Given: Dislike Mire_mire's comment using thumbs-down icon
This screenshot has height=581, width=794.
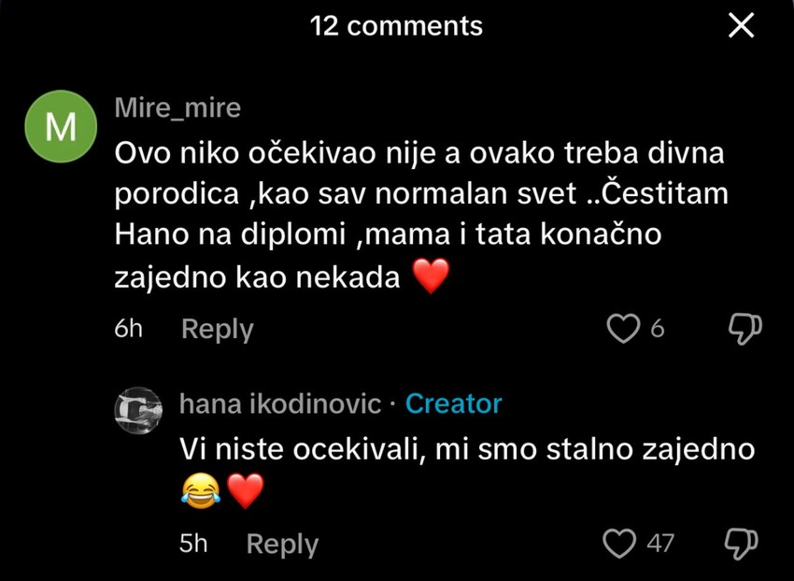Looking at the screenshot, I should (x=744, y=329).
